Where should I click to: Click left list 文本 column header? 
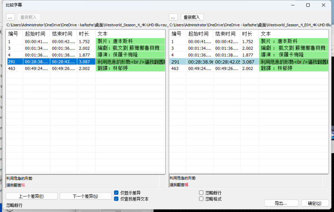point(131,34)
